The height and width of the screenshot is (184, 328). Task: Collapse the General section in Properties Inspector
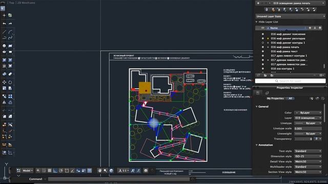point(256,107)
